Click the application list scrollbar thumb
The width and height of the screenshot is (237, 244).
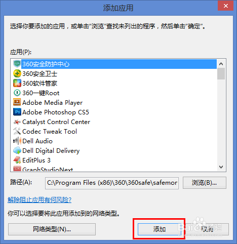tap(221, 73)
